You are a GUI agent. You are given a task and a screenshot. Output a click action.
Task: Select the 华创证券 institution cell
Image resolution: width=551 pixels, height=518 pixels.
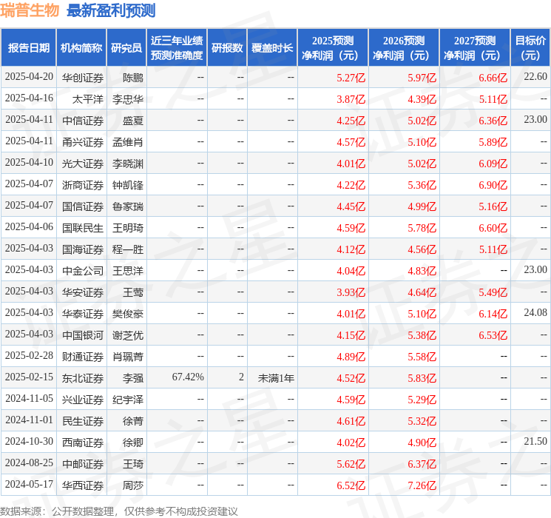pyautogui.click(x=83, y=78)
